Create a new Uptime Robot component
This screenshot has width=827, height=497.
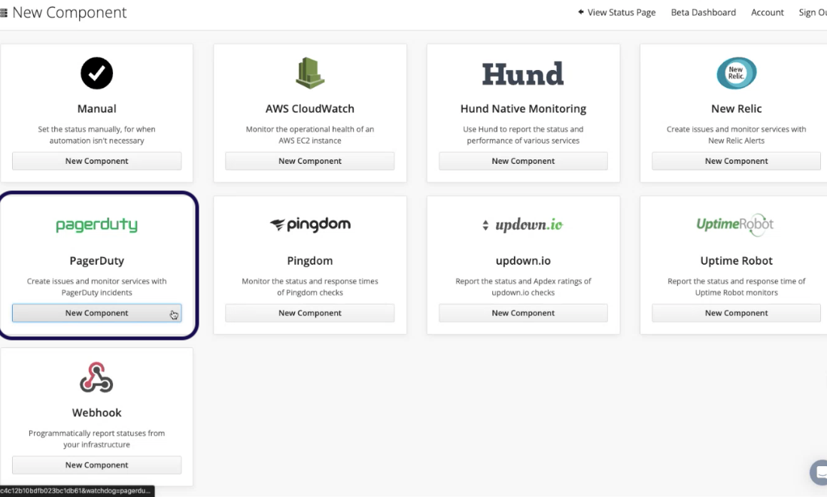[x=736, y=313]
